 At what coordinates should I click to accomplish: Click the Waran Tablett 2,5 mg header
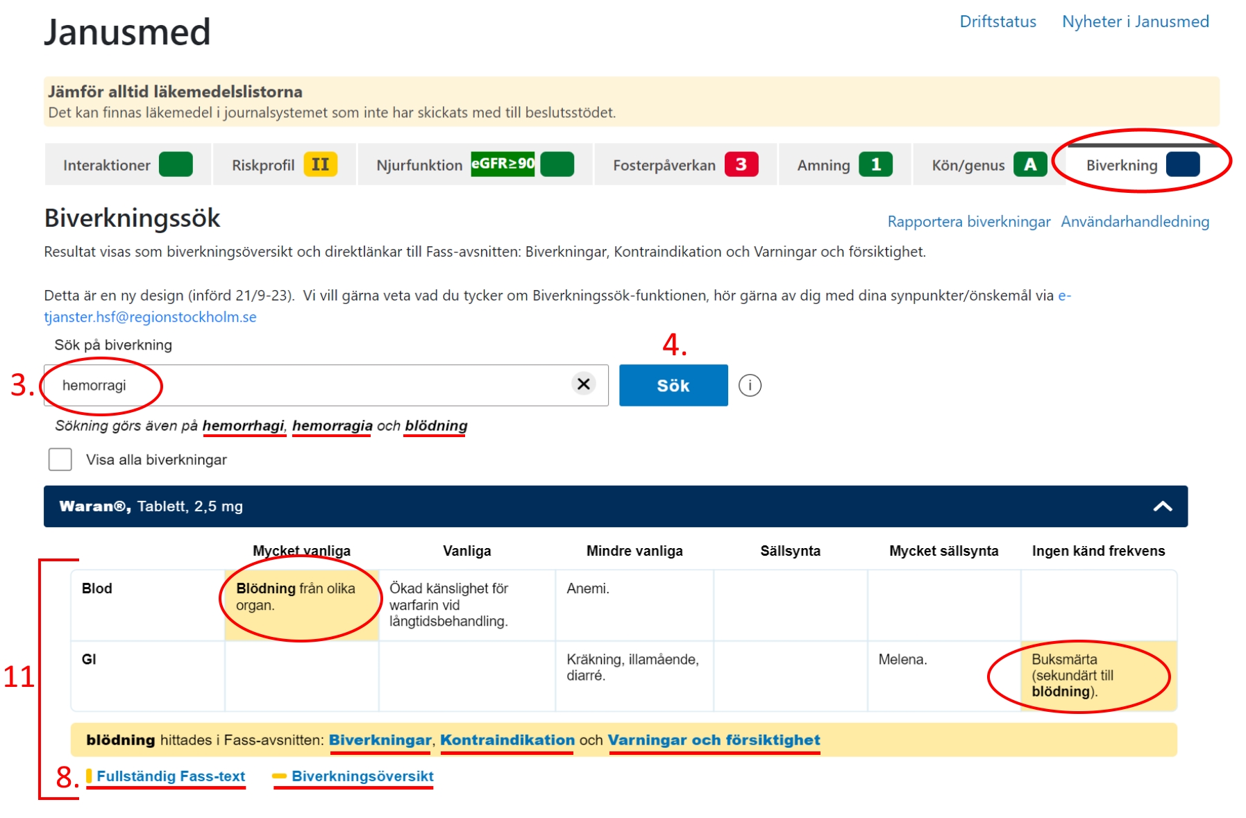point(151,506)
